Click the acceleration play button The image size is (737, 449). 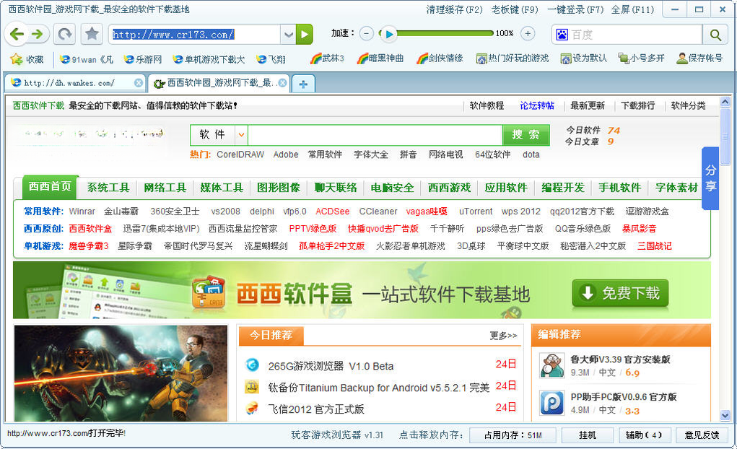pos(388,33)
